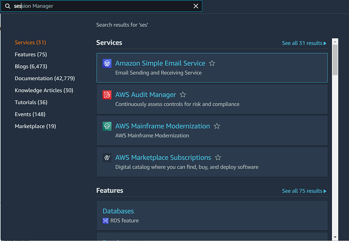Favorite AWS Audit Manager with star
The height and width of the screenshot is (241, 349).
[183, 95]
